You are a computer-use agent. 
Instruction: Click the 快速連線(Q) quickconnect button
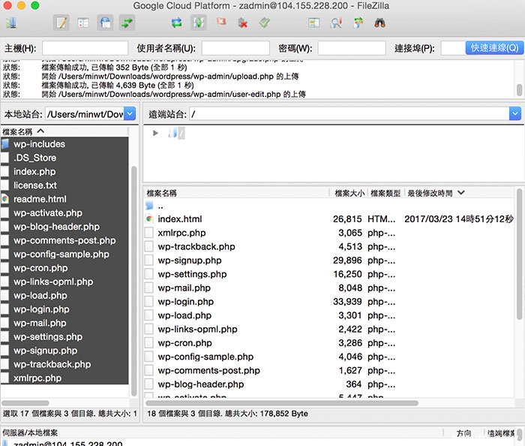click(x=494, y=48)
